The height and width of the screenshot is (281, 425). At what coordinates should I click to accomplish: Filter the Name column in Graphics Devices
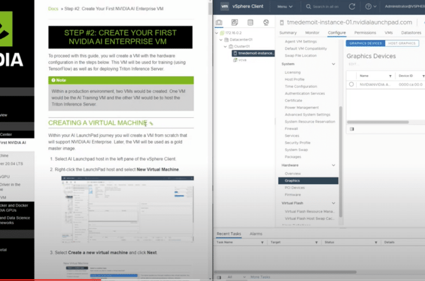390,76
